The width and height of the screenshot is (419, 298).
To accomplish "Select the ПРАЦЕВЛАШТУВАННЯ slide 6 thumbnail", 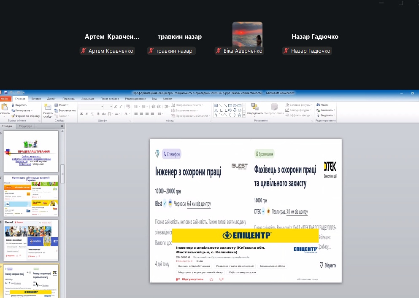I will (31, 151).
